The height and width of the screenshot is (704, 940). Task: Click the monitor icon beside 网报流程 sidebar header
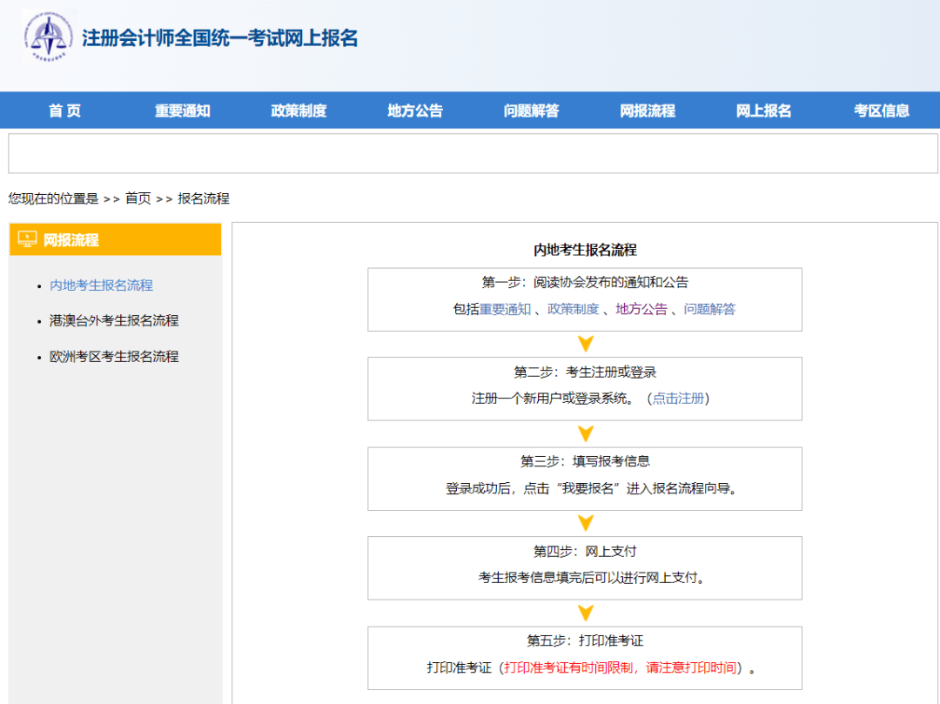click(27, 239)
